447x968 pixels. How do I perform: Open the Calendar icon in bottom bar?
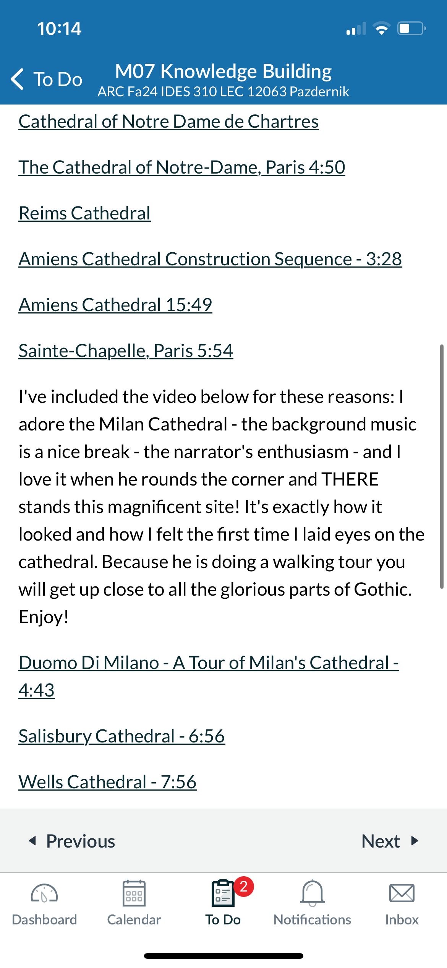(134, 893)
